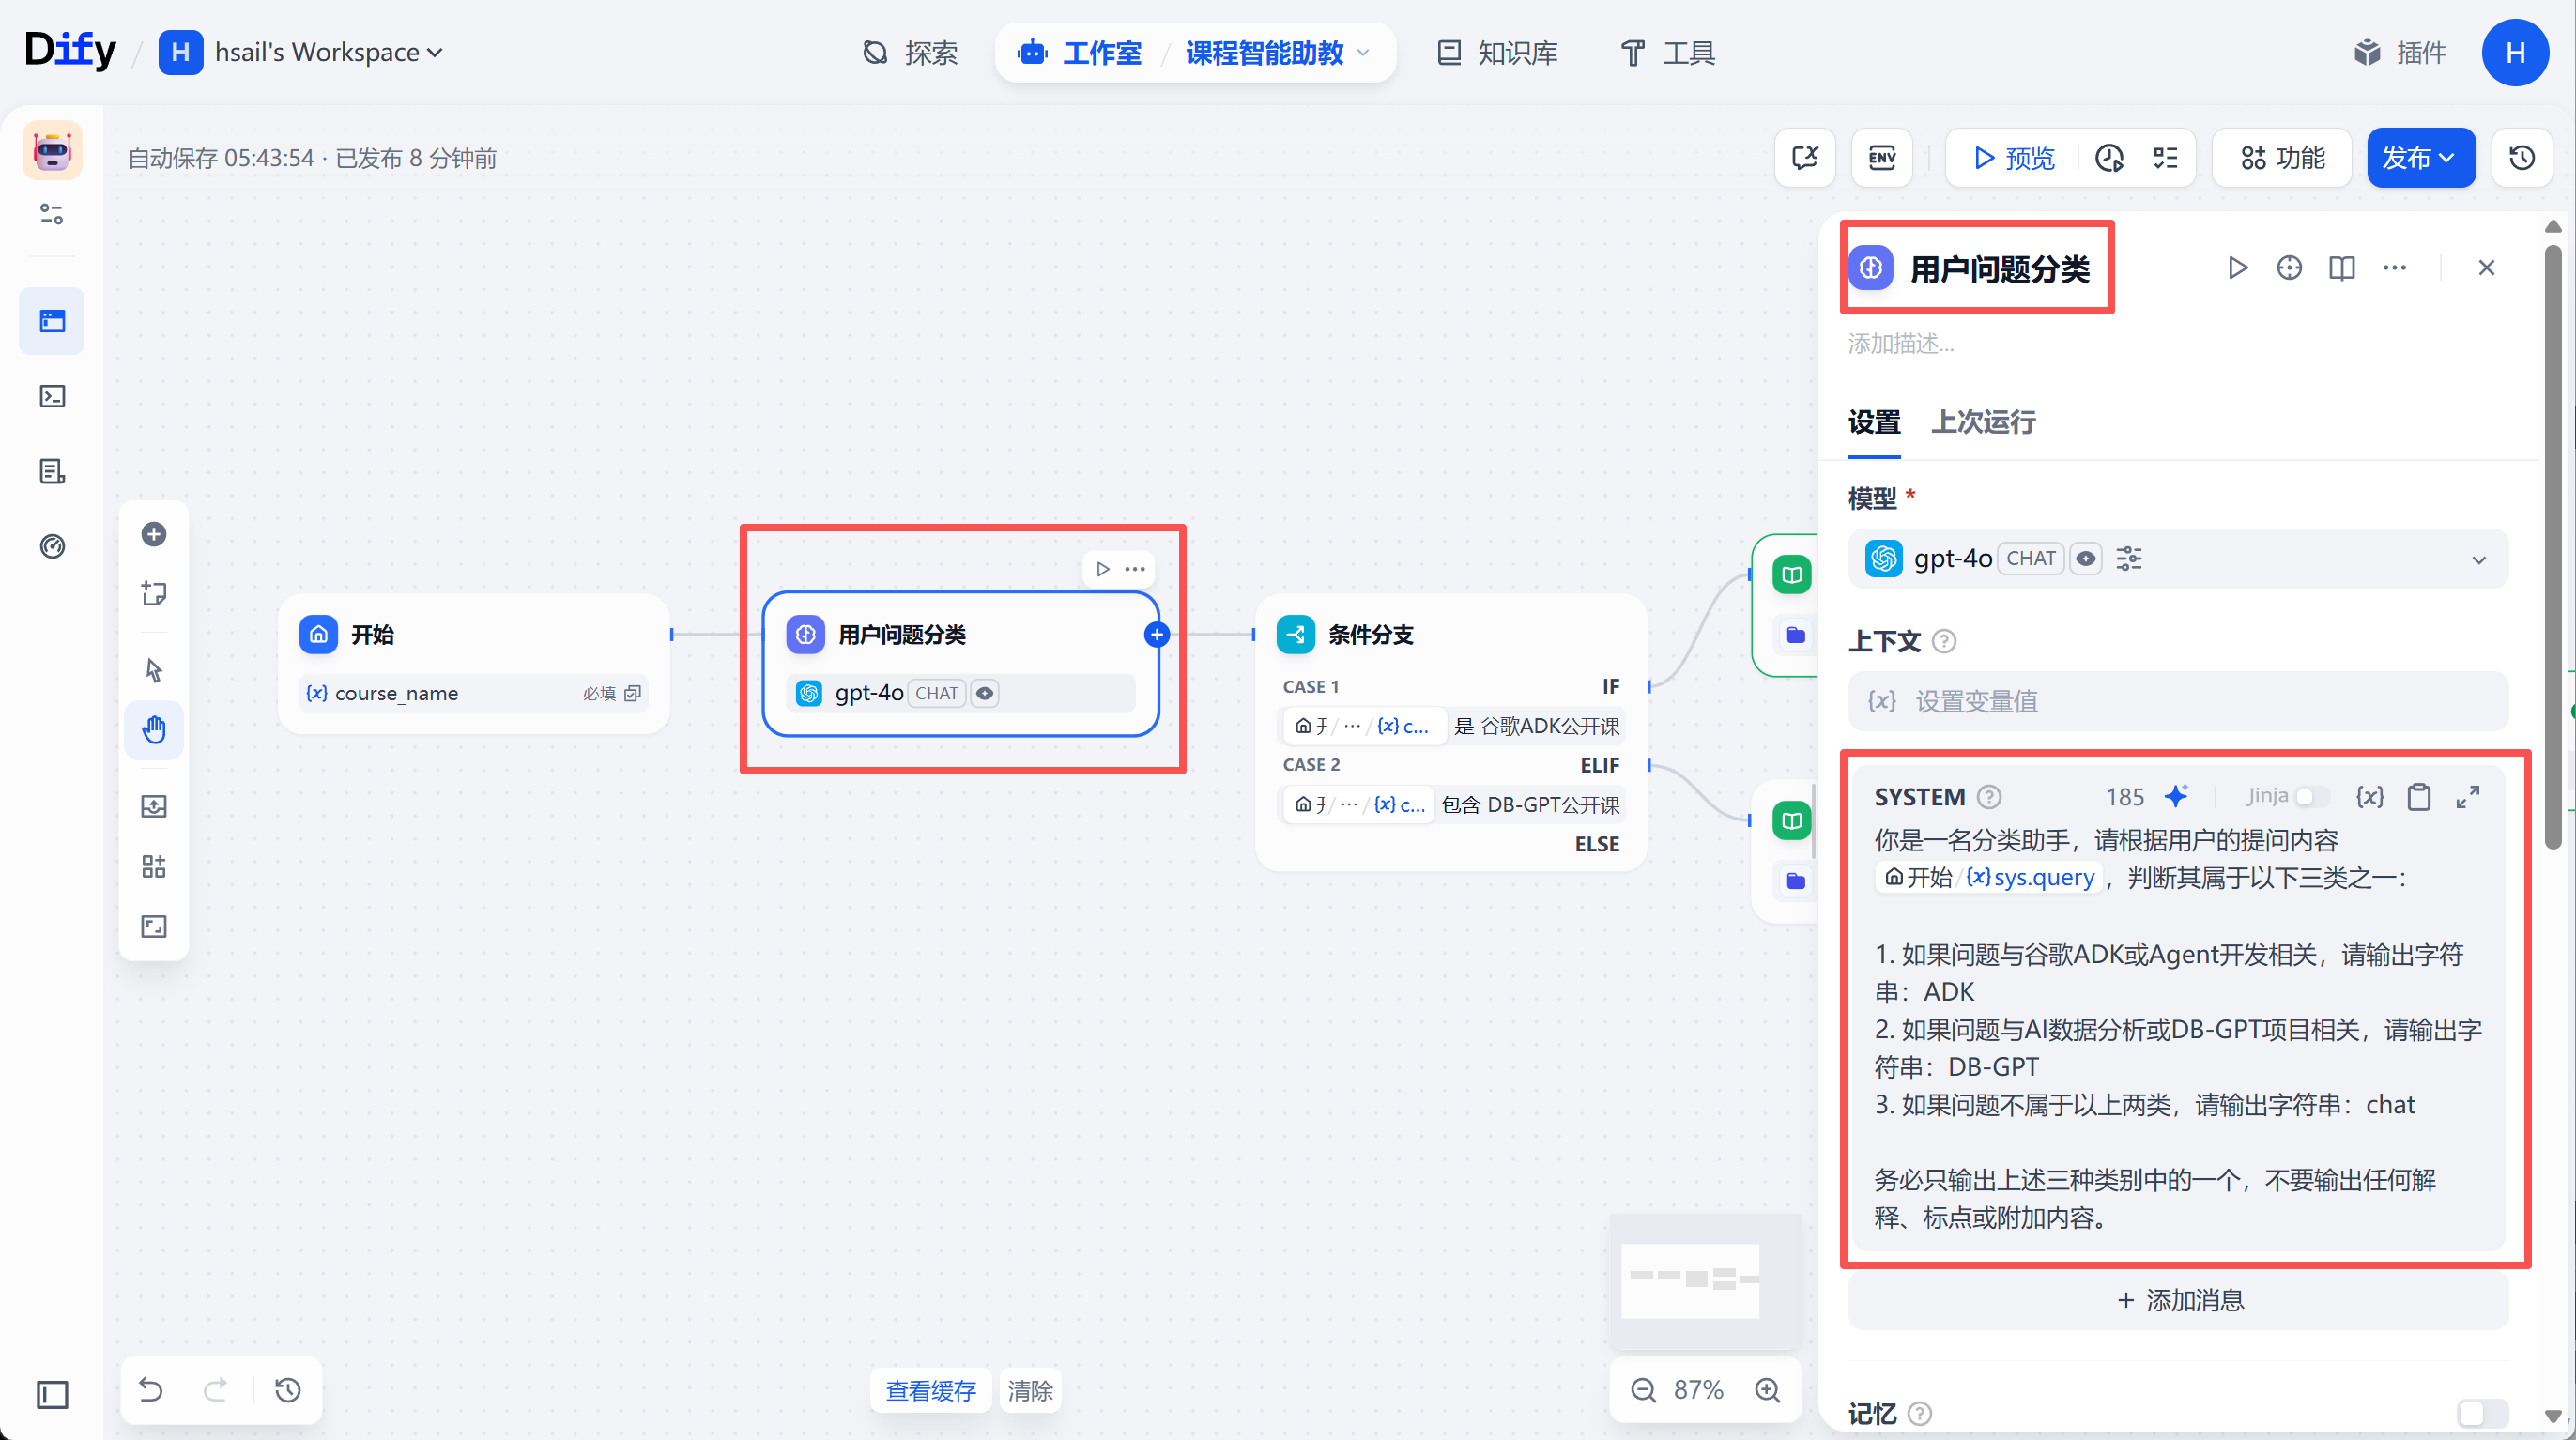Expand the sidebar with the bottom panel icon
Image resolution: width=2576 pixels, height=1440 pixels.
tap(52, 1394)
